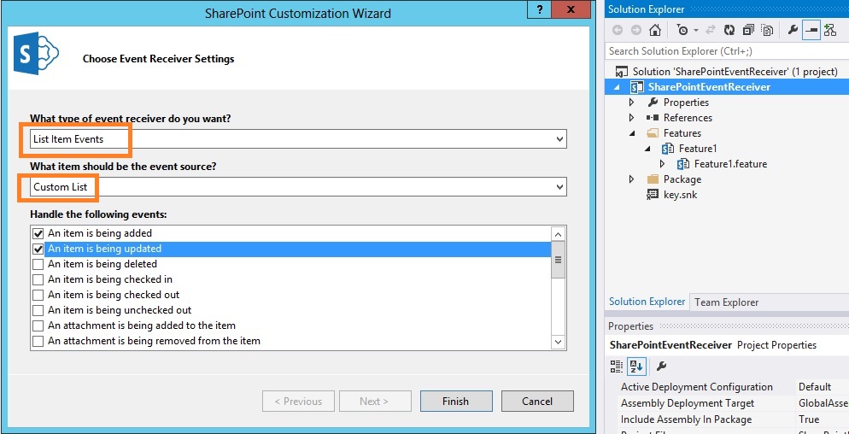Uncheck 'An item is being added'
Image resolution: width=849 pixels, height=434 pixels.
[38, 233]
